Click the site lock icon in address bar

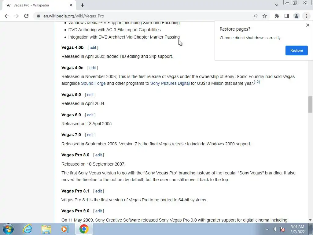pos(39,16)
